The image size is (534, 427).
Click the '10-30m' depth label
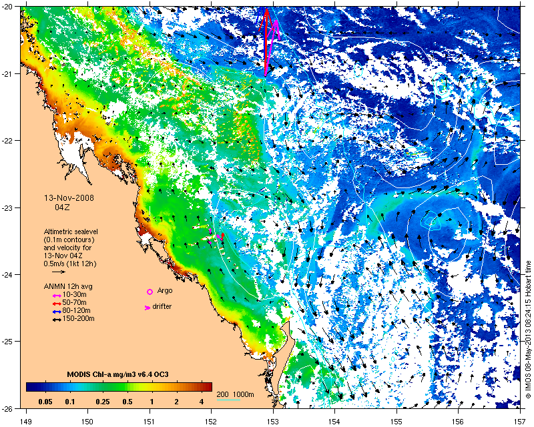74,294
